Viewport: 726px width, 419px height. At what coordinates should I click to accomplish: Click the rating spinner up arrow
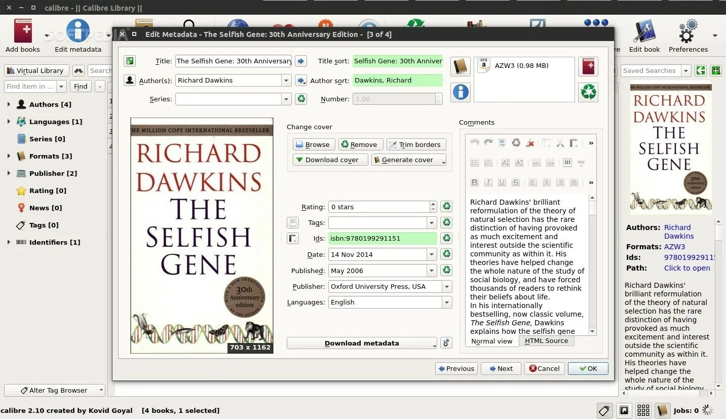click(433, 204)
